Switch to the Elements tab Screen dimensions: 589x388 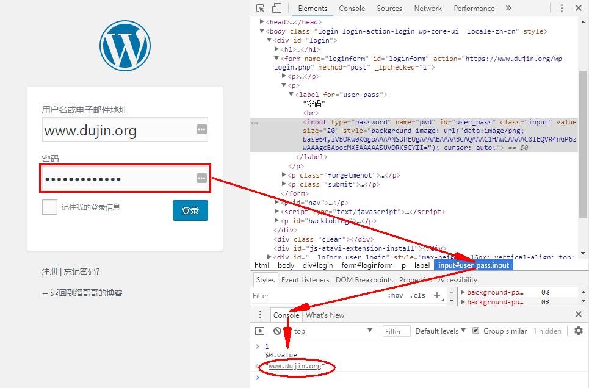coord(313,9)
